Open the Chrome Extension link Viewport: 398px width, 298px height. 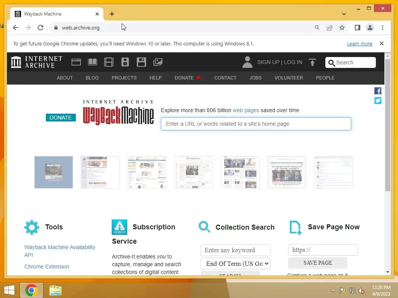(47, 267)
